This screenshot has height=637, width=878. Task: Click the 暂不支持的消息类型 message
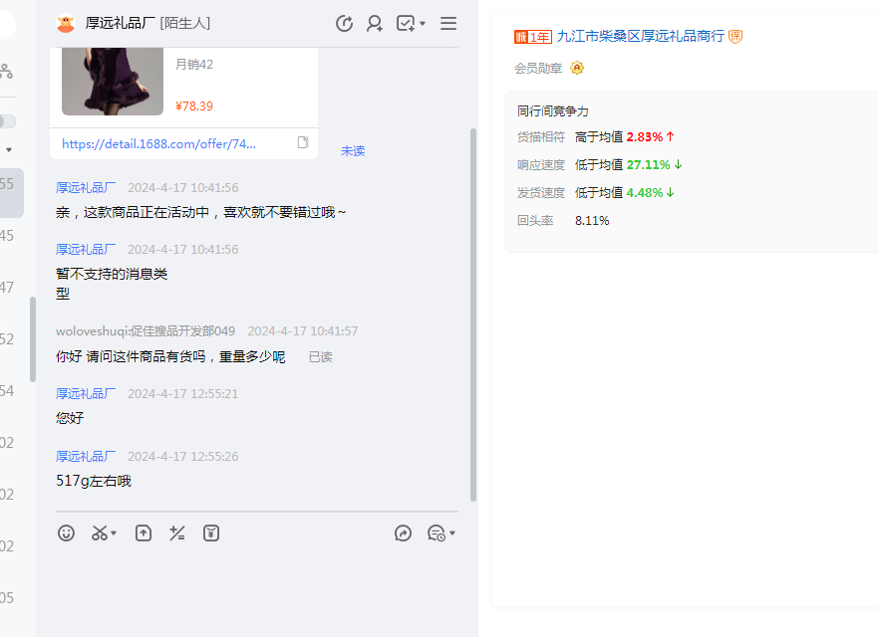click(x=112, y=284)
